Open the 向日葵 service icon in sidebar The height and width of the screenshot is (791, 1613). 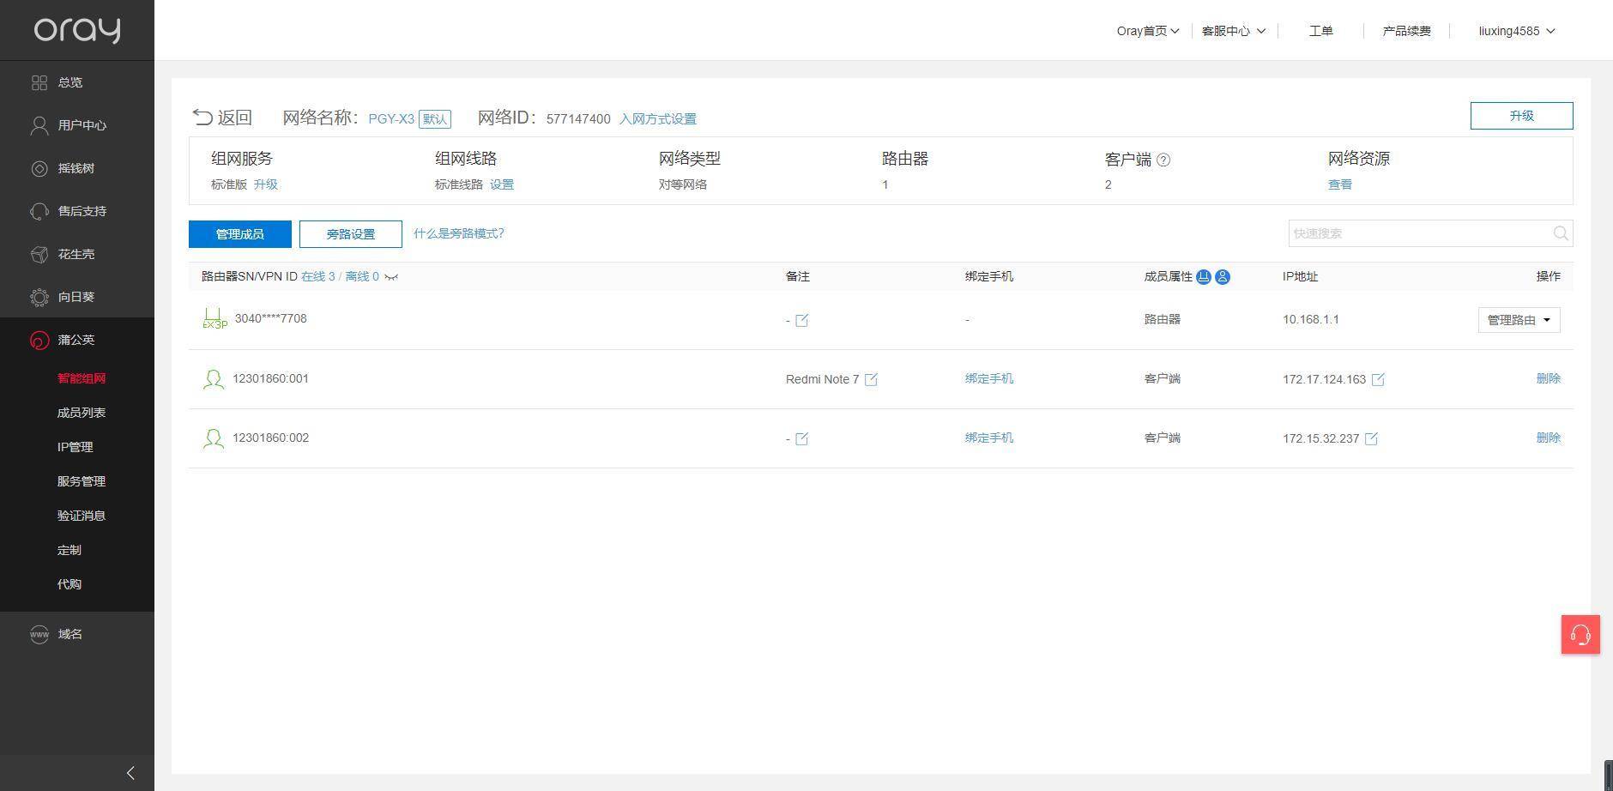click(x=39, y=297)
